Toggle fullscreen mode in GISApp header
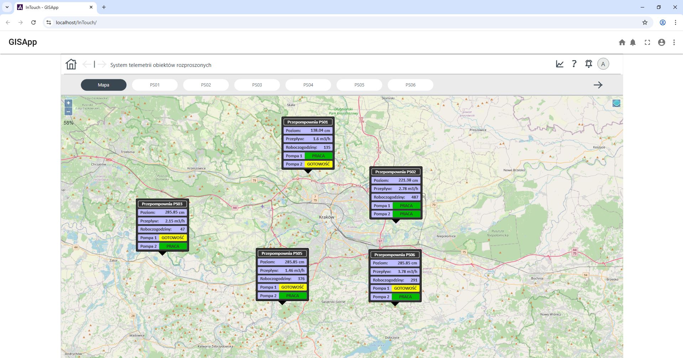The image size is (683, 358). coord(647,42)
